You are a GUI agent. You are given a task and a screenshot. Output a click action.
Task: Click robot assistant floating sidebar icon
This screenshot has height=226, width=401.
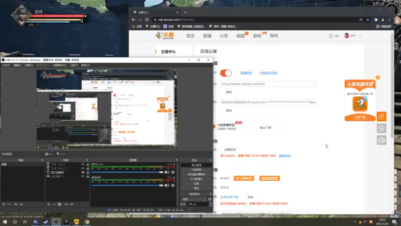coord(381,140)
